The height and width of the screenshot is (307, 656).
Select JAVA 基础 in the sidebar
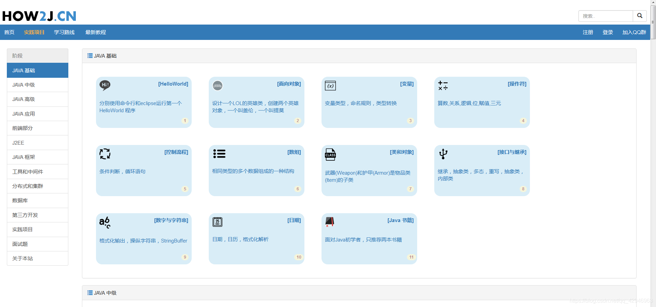[x=38, y=70]
